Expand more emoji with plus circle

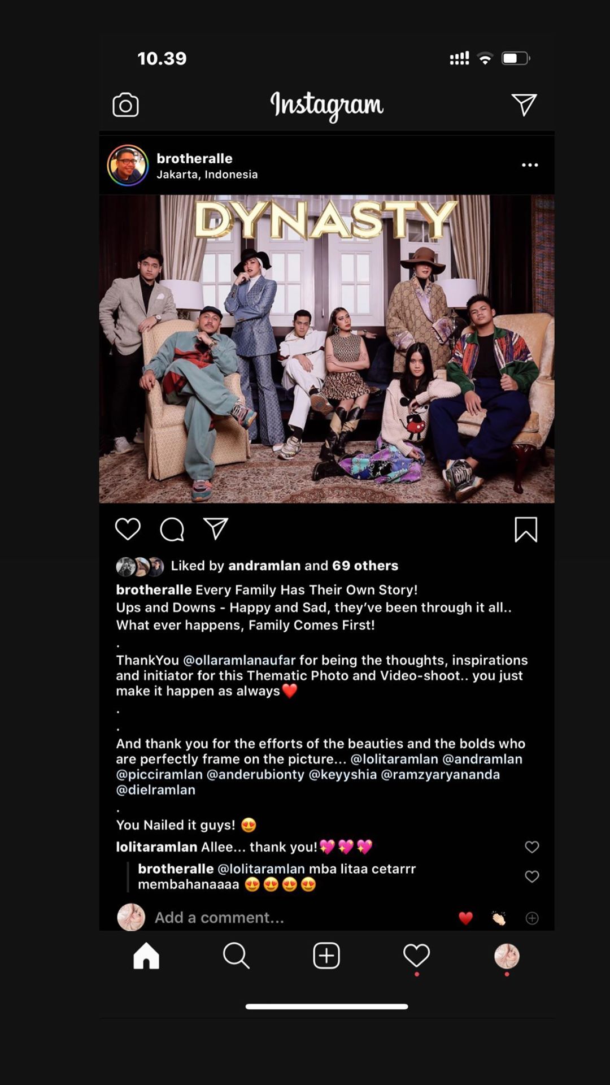pos(532,918)
